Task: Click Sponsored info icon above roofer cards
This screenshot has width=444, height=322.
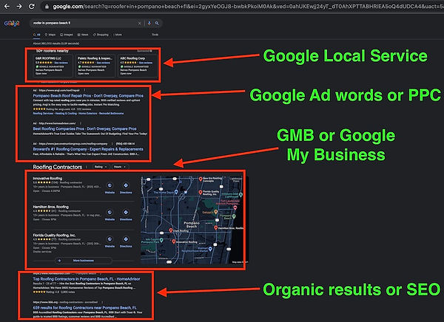Action: (x=151, y=51)
